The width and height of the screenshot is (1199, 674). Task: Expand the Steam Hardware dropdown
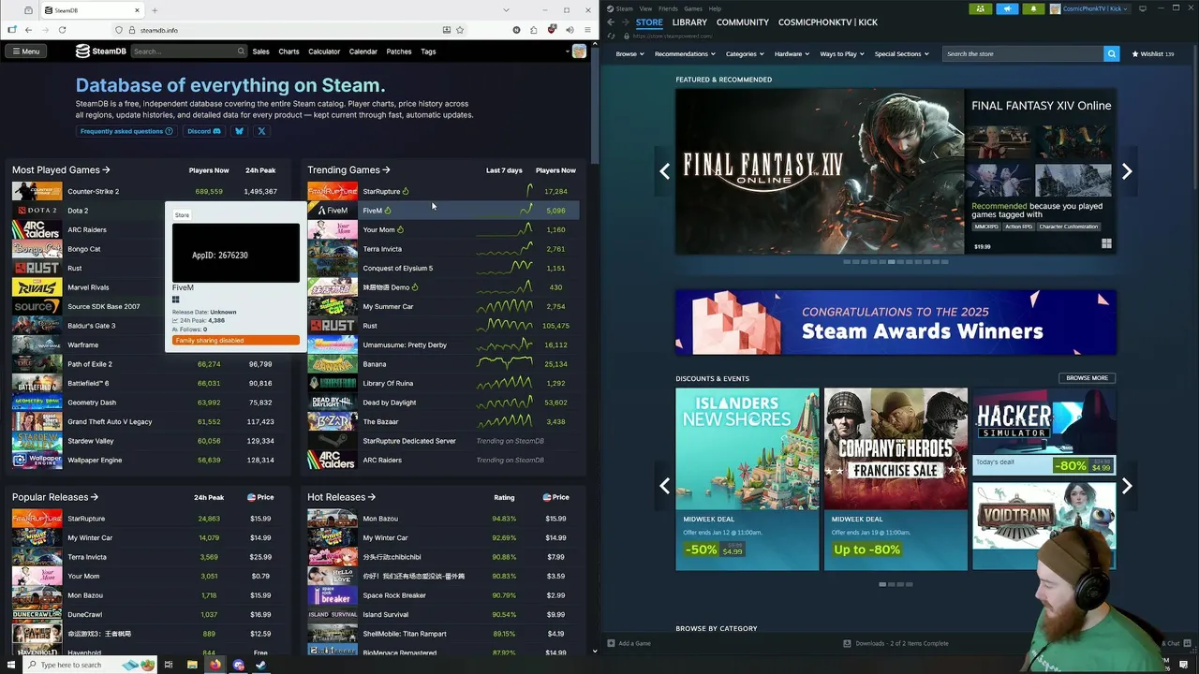click(x=792, y=54)
